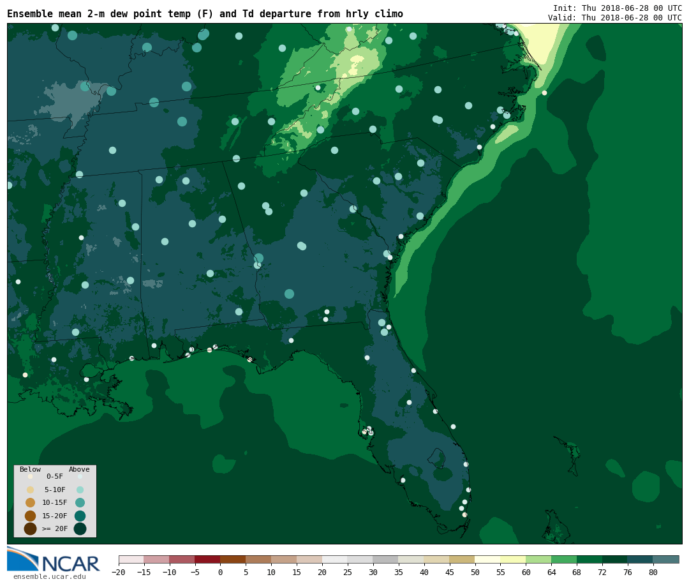689x584 pixels.
Task: Select the 60 to 64 light green swatch
Action: point(539,559)
